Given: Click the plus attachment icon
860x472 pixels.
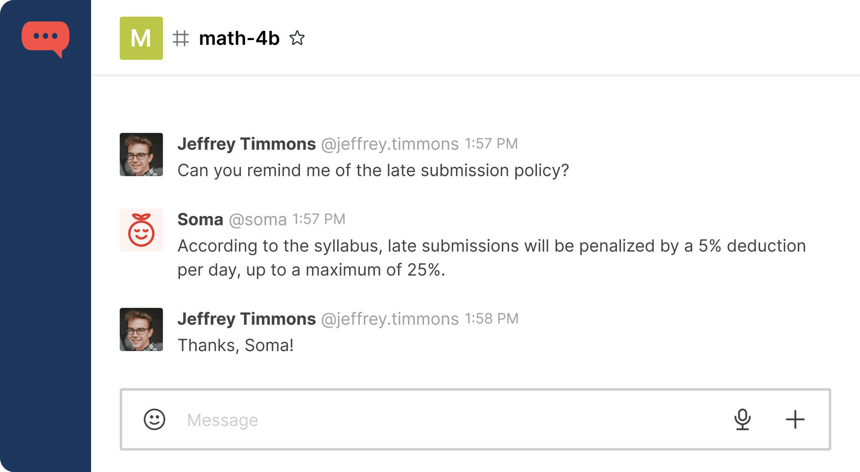Looking at the screenshot, I should pyautogui.click(x=795, y=420).
